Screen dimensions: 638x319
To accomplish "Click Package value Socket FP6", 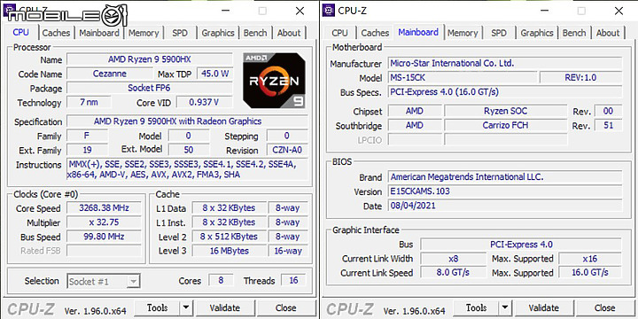I will (x=150, y=88).
